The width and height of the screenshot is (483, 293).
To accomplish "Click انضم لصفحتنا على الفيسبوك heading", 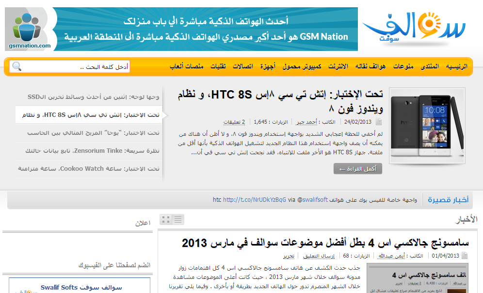I will 114,265.
